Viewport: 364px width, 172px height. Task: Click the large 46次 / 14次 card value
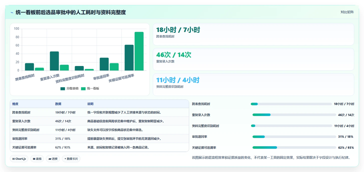[x=174, y=55]
